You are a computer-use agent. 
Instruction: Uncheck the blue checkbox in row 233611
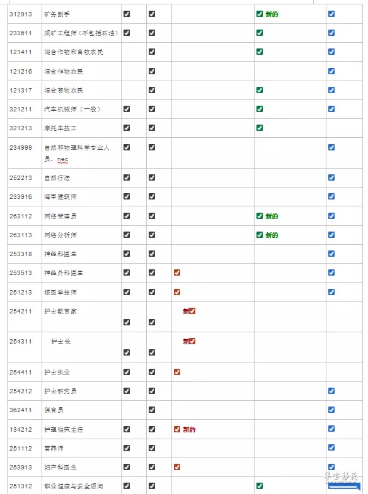(331, 33)
